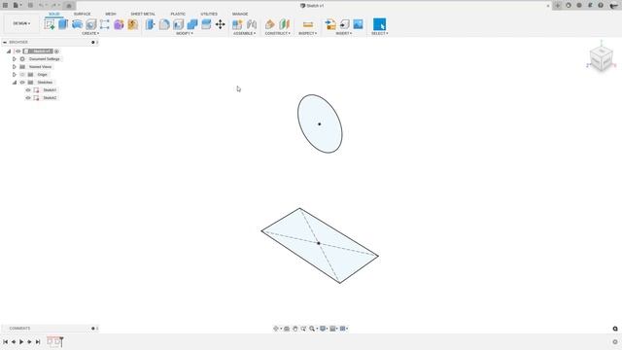Click the root component activate radio button

click(56, 52)
